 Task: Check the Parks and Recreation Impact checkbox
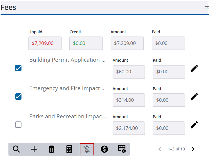[18, 125]
